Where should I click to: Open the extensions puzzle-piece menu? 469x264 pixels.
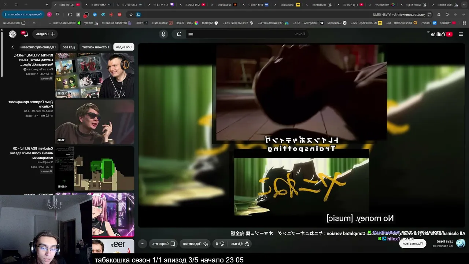pyautogui.click(x=70, y=14)
